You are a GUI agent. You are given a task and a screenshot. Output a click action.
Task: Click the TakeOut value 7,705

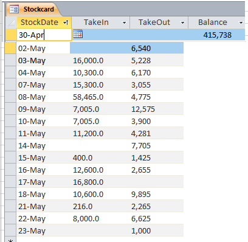[141, 146]
